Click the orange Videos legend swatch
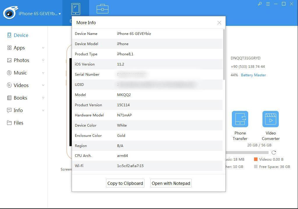 coord(256,159)
